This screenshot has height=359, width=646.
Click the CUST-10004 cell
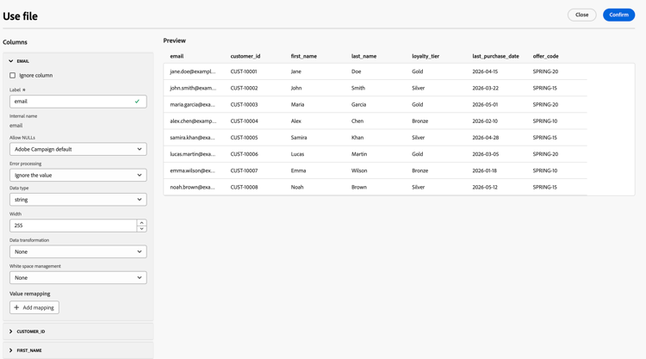tap(244, 121)
